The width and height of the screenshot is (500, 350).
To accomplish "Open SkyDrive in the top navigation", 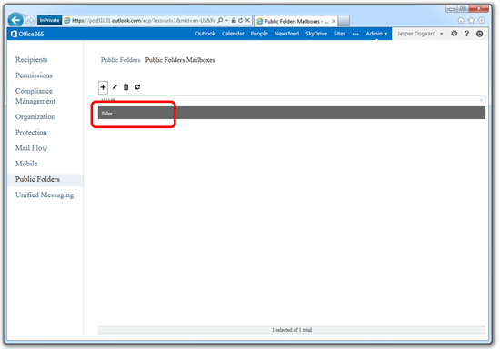I will [316, 34].
